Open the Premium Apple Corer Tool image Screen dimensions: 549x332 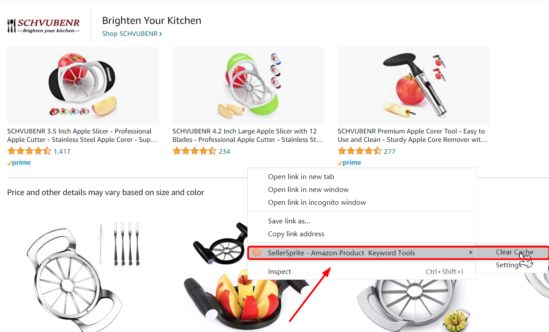coord(414,86)
